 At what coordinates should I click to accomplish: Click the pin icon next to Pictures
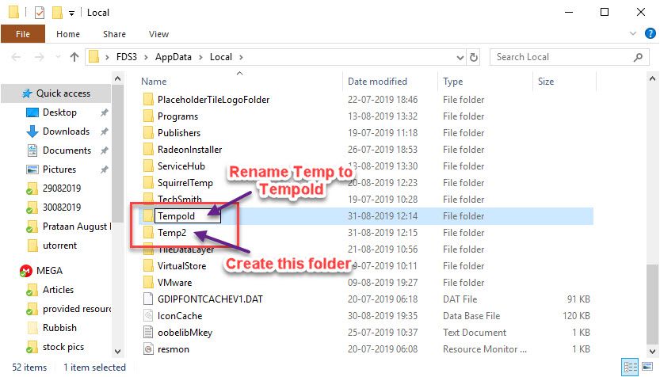coord(104,169)
